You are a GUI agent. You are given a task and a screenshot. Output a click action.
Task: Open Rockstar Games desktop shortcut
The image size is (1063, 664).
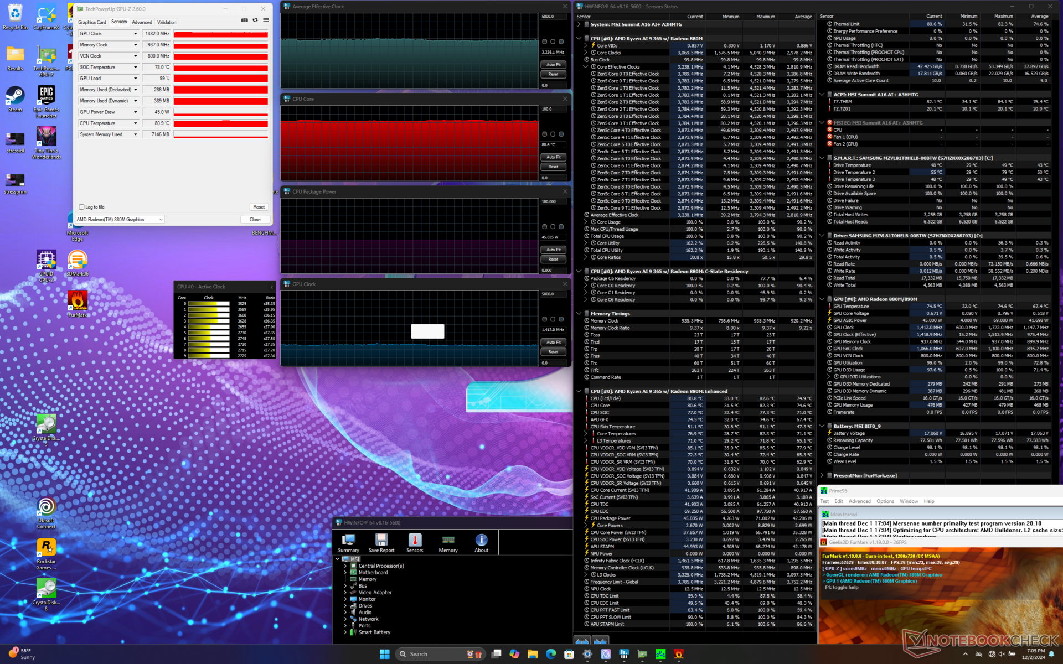pos(47,554)
